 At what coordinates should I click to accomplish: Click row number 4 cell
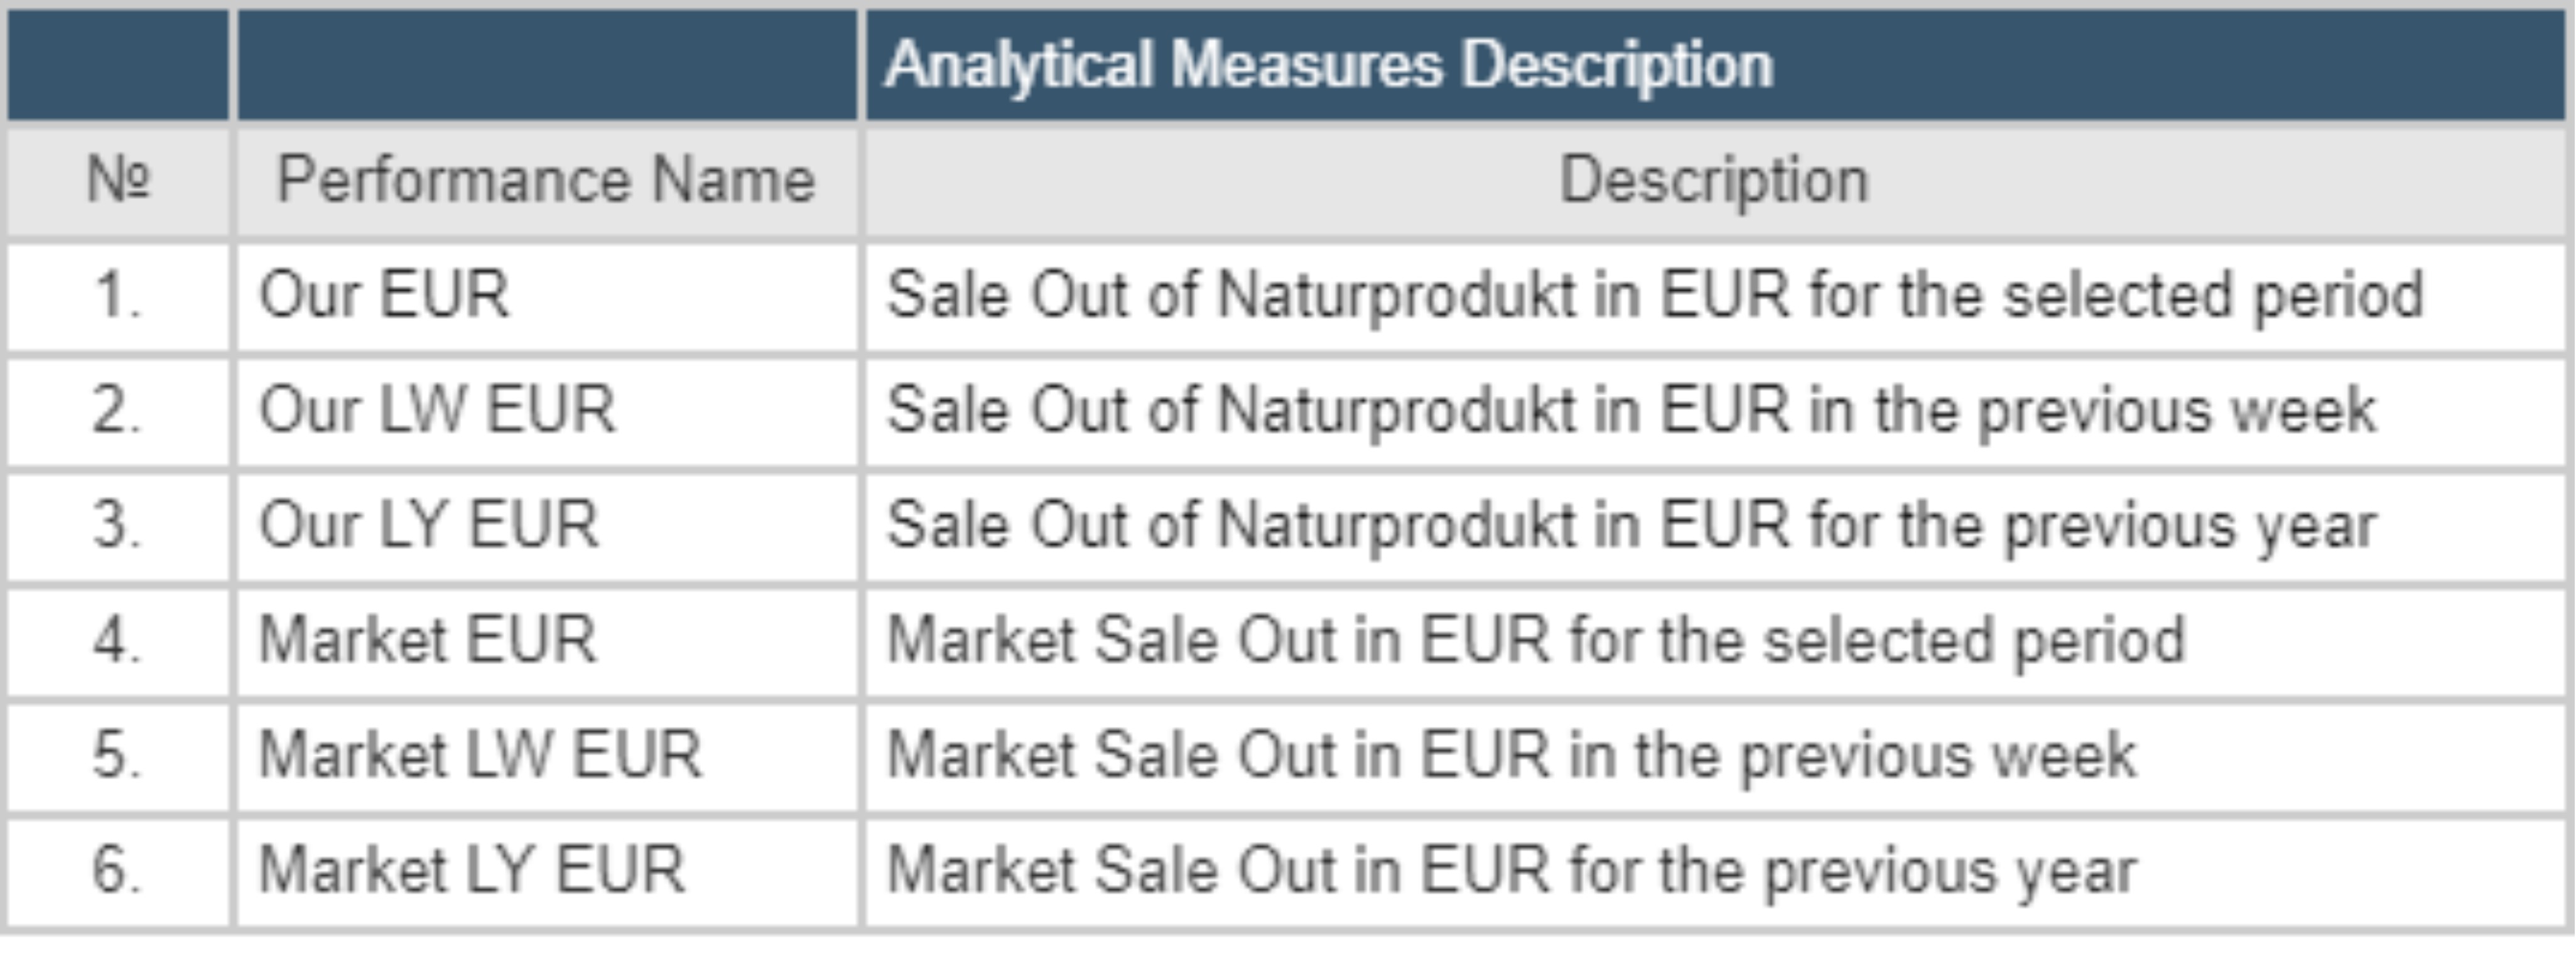(x=117, y=640)
